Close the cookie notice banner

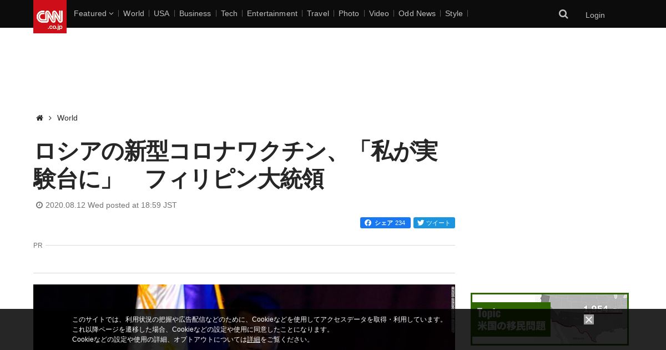[589, 319]
